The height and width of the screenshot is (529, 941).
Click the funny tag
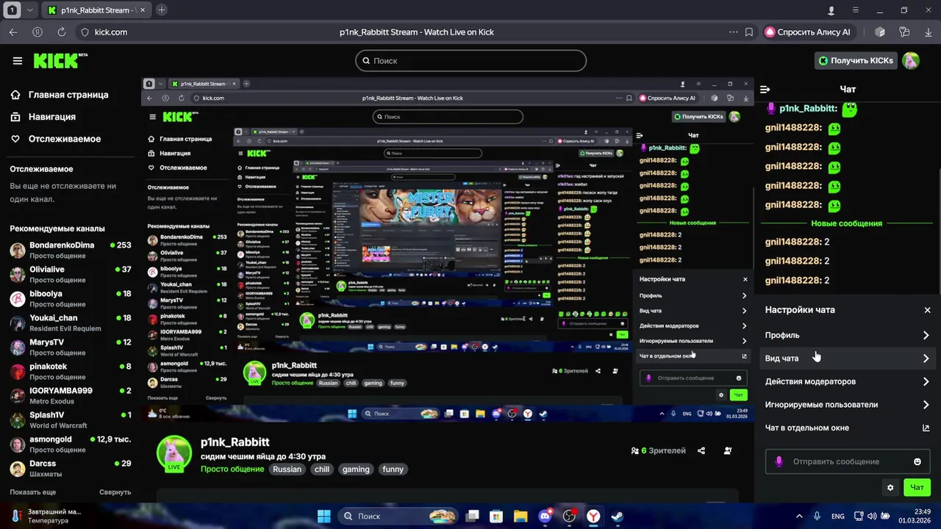393,469
